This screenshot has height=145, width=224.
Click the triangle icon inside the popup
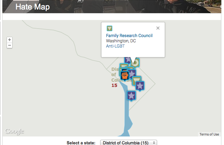point(109,28)
